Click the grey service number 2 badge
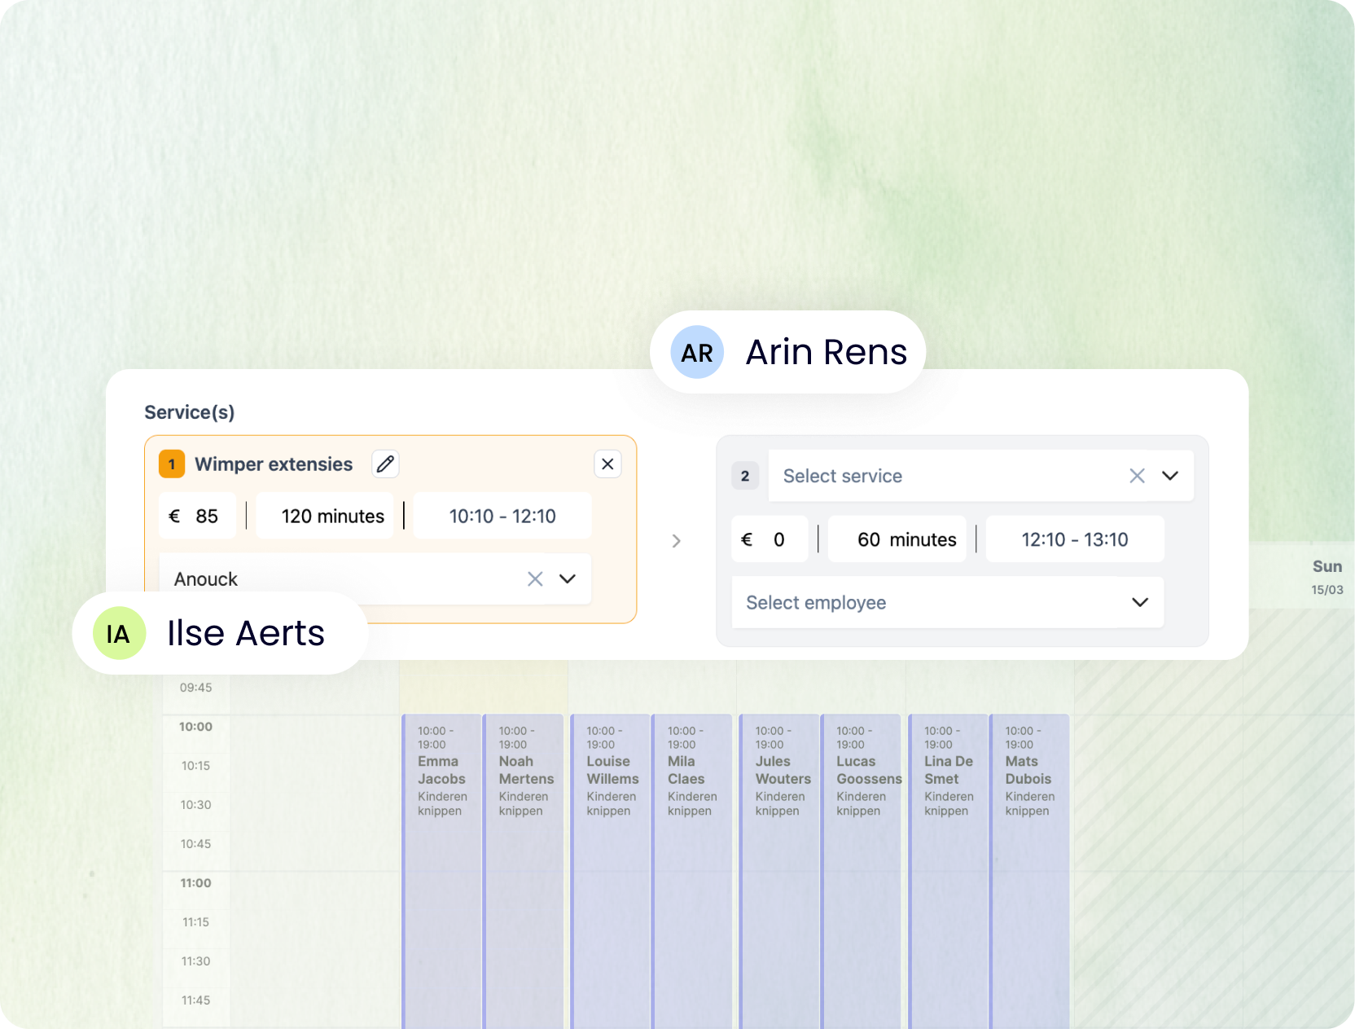The width and height of the screenshot is (1355, 1029). (745, 476)
